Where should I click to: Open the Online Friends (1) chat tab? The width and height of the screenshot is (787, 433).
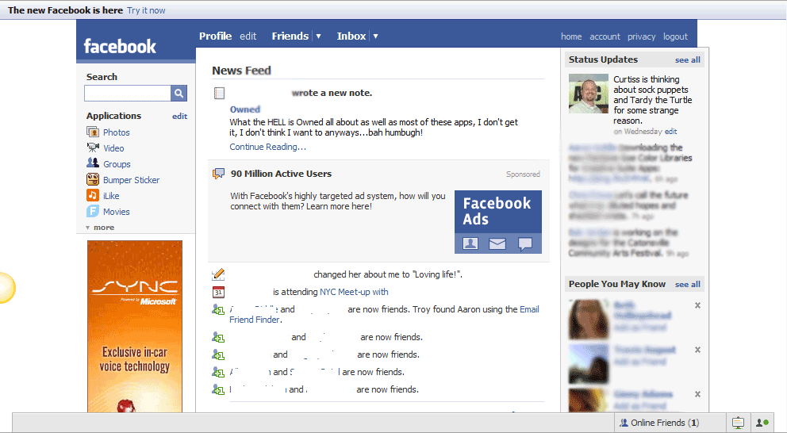pyautogui.click(x=670, y=423)
